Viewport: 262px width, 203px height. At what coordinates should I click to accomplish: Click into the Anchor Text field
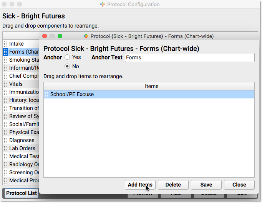(190, 57)
